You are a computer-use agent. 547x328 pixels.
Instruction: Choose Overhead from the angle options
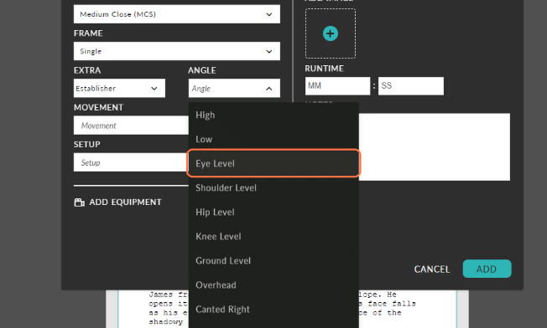coord(273,285)
